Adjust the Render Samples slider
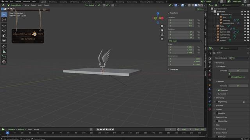 point(238,86)
